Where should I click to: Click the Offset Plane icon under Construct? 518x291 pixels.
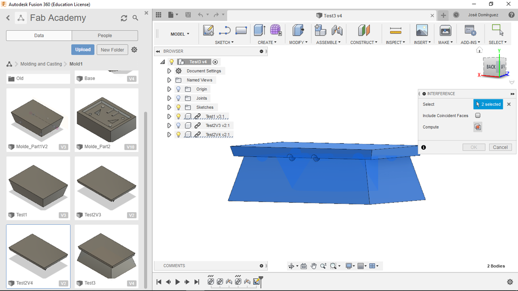(x=364, y=30)
